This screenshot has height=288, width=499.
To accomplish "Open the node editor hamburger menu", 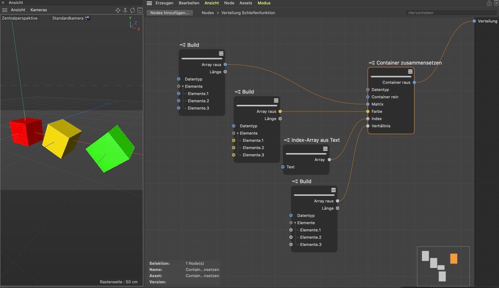I will point(149,3).
